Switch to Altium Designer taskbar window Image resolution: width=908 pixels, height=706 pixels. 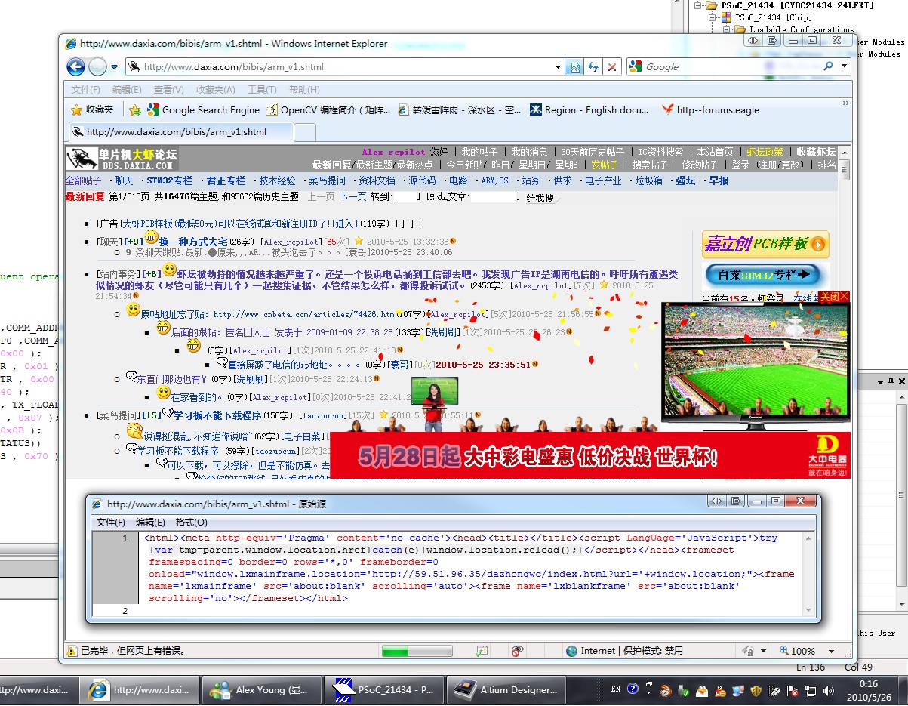(x=507, y=690)
